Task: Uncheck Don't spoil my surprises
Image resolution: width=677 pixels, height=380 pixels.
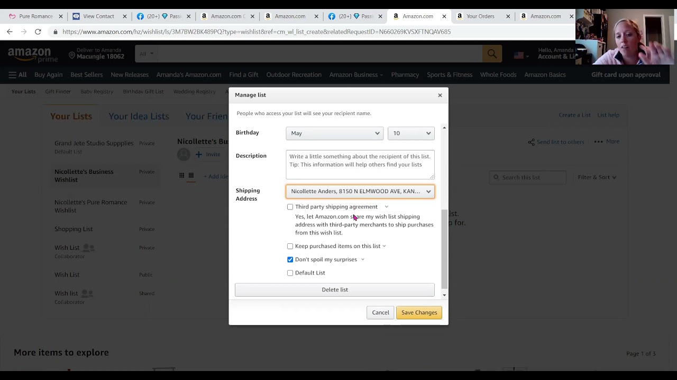Action: (x=290, y=260)
